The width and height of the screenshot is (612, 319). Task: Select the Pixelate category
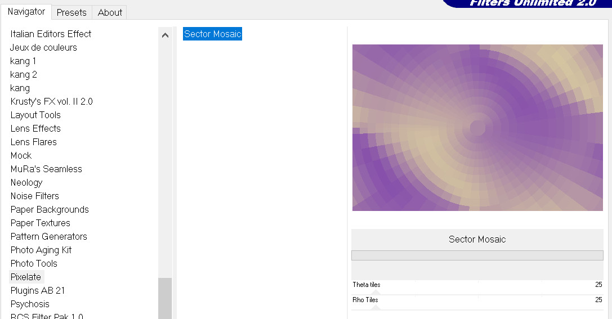(26, 277)
